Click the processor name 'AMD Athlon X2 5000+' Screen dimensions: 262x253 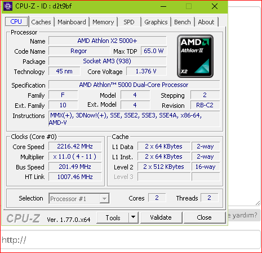pos(108,41)
